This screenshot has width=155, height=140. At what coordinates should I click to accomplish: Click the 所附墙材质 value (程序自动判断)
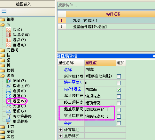click(x=100, y=76)
